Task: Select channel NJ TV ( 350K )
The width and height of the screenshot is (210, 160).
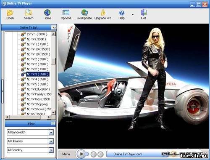Action: point(36,39)
